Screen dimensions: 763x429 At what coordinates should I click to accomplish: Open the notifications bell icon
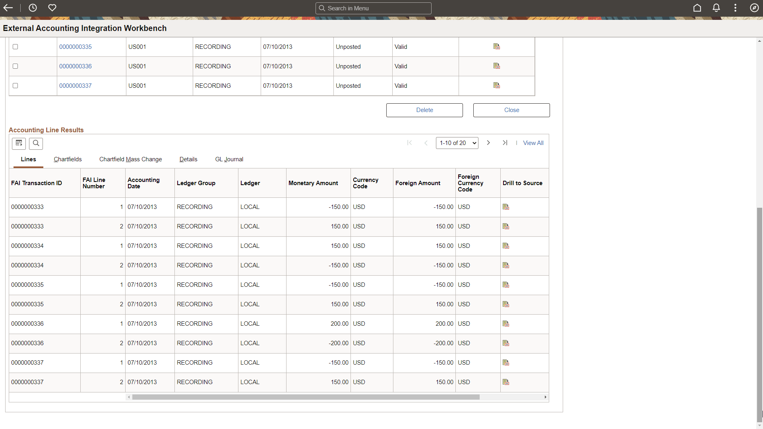tap(716, 8)
